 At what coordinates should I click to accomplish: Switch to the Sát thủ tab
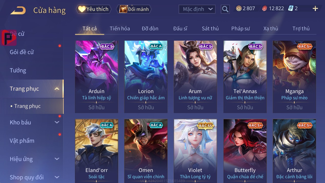click(x=210, y=28)
